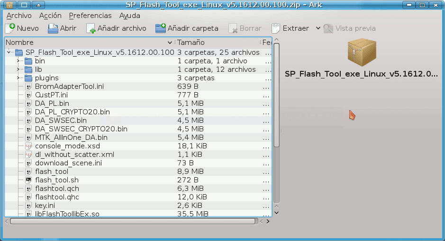Click the BromAdapterTool.ini file icon
Viewport: 445px width, 241px height.
pos(28,86)
